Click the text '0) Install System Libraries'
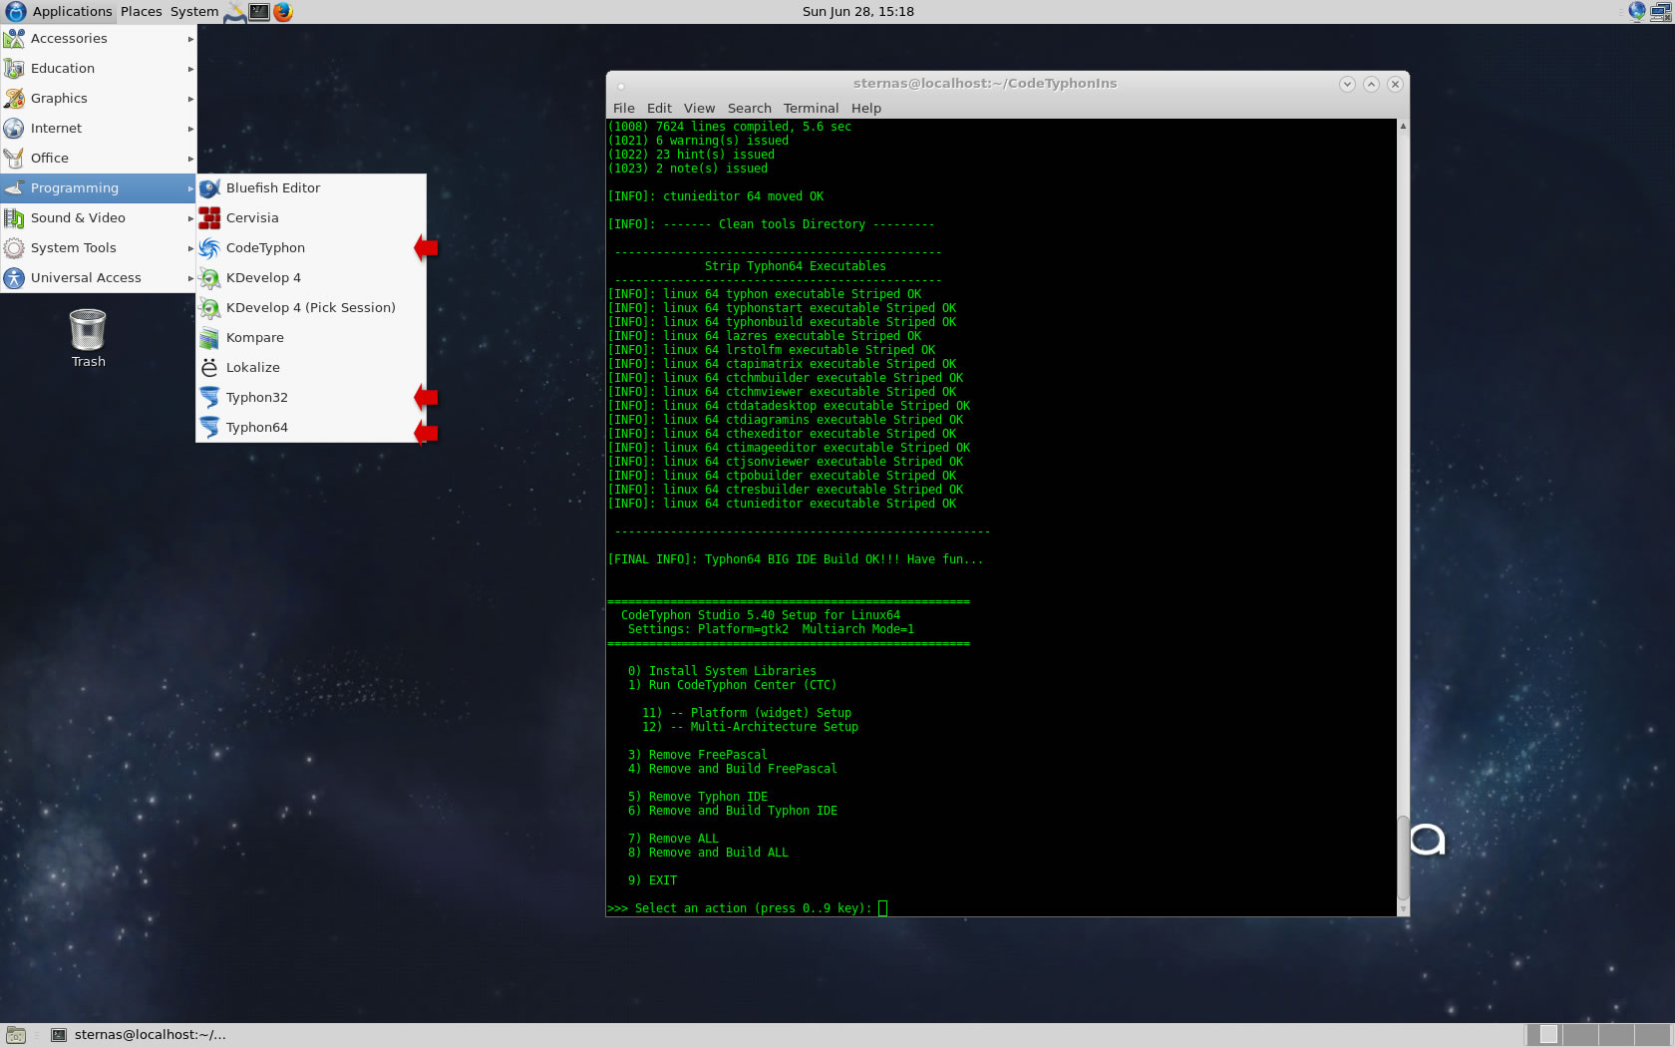This screenshot has width=1675, height=1047. coord(722,671)
